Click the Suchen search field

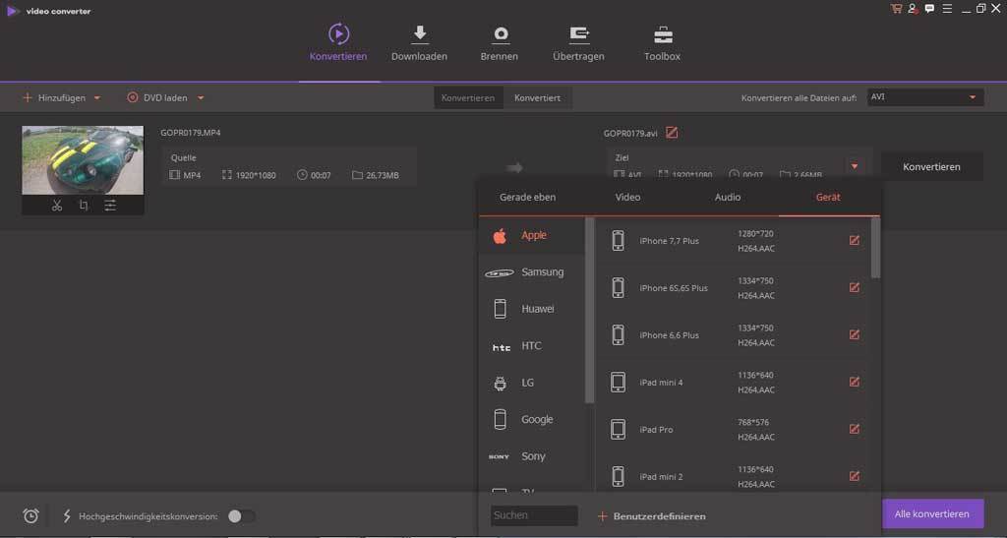click(534, 515)
